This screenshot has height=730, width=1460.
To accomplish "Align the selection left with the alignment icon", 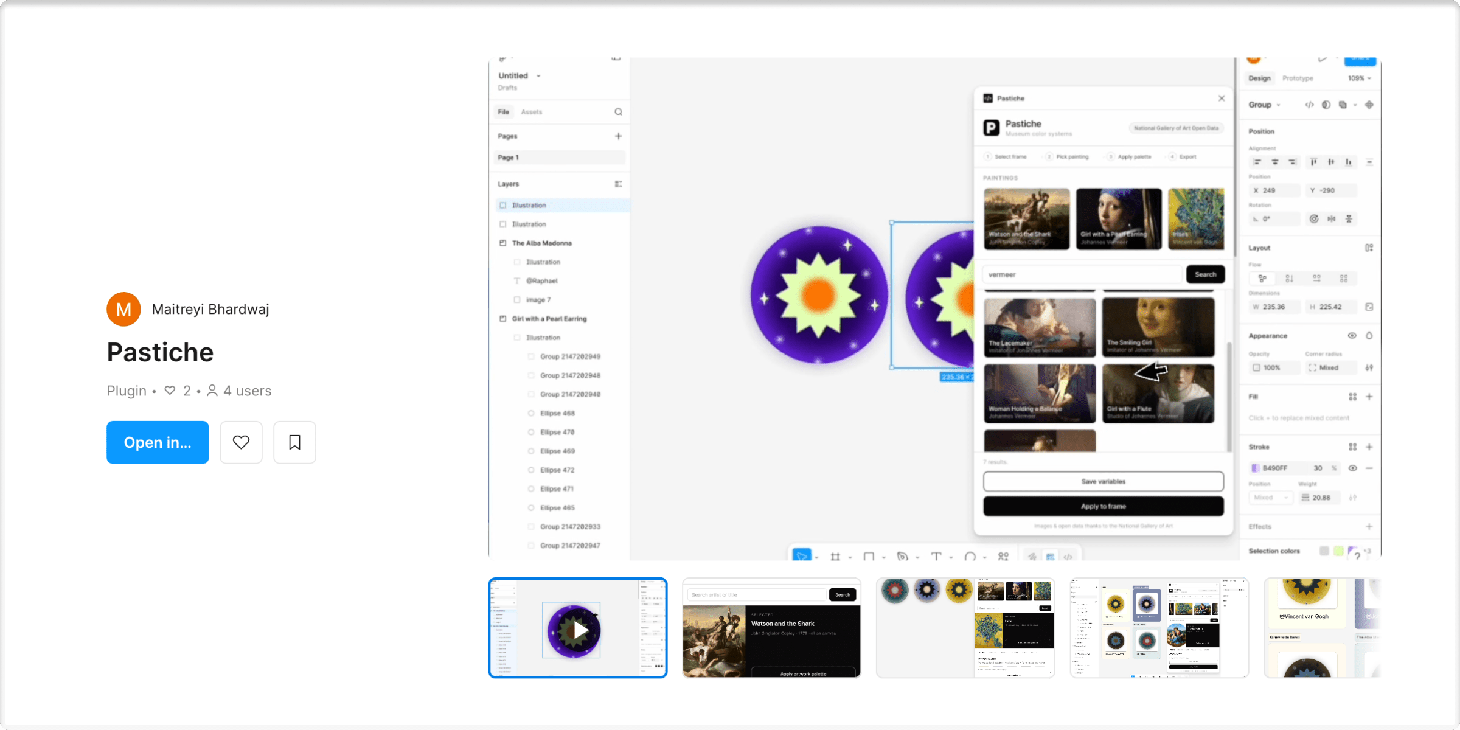I will tap(1257, 162).
